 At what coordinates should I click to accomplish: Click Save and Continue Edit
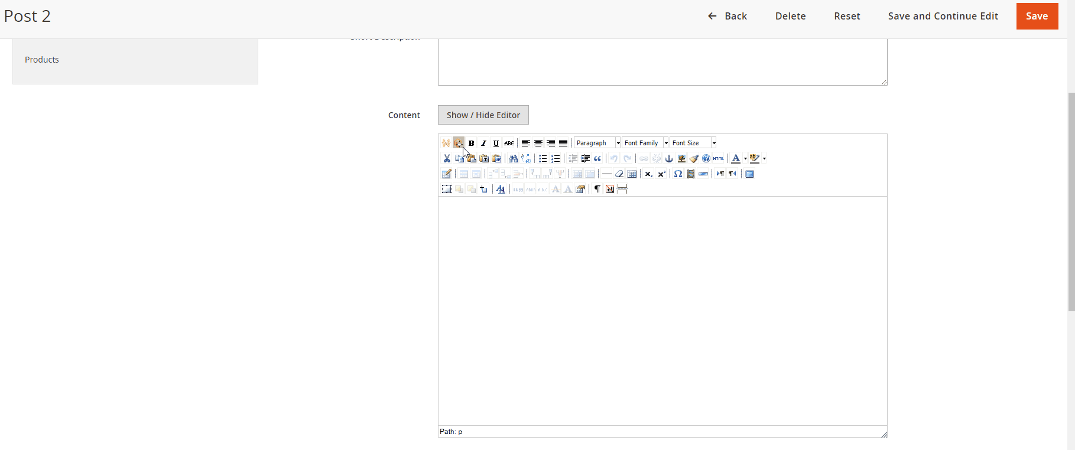pos(943,16)
